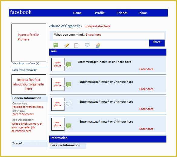
Task: Click 'Enter date' in the second wall post
Action: tap(146, 89)
